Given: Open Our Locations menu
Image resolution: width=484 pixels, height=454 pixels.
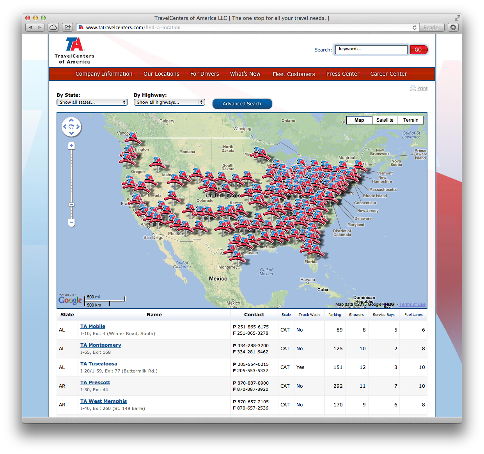Looking at the screenshot, I should click(x=161, y=74).
